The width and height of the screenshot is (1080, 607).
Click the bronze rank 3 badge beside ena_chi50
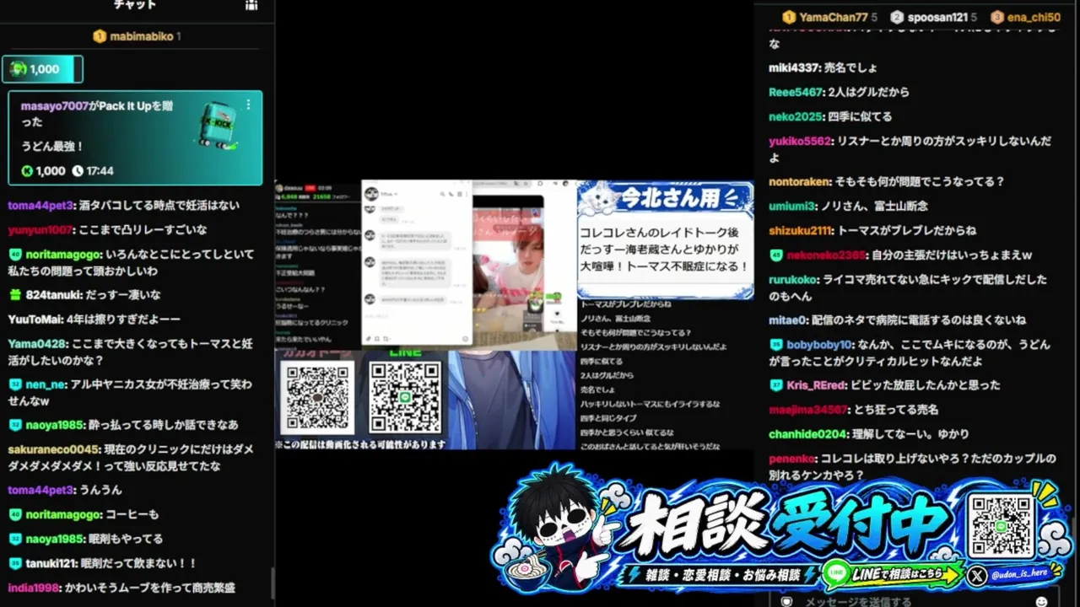pyautogui.click(x=997, y=17)
